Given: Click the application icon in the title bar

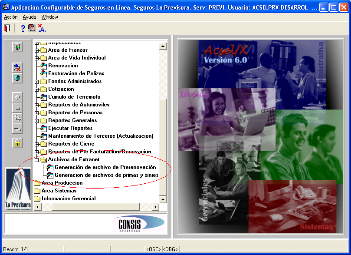Looking at the screenshot, I should point(6,7).
